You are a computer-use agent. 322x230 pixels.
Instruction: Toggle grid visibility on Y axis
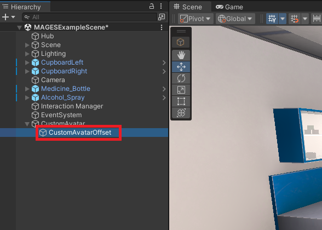coord(272,19)
